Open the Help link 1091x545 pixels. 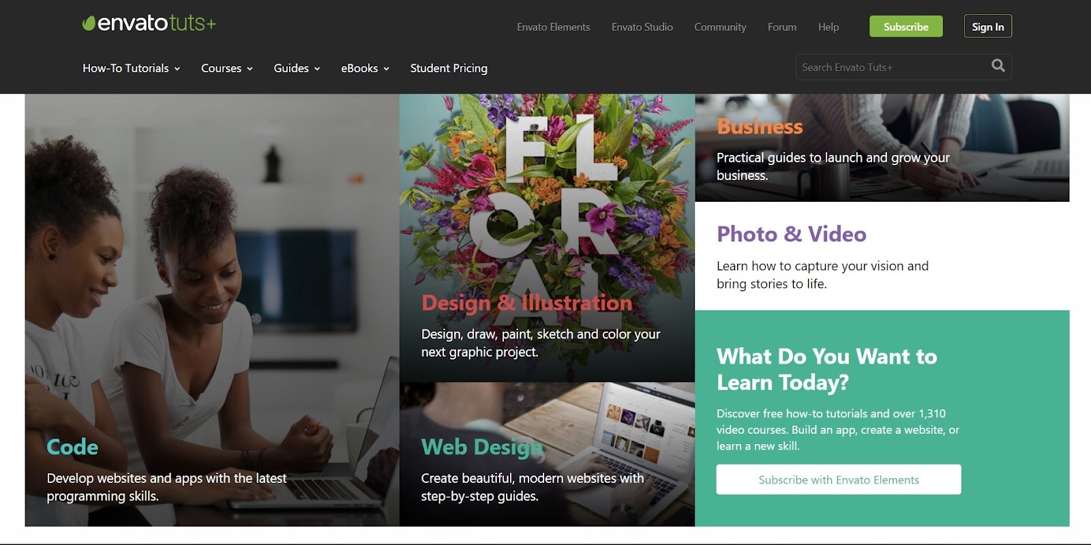(828, 27)
